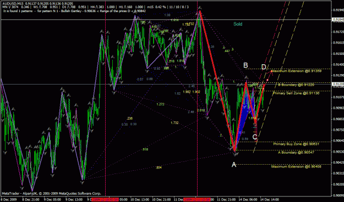This screenshot has width=344, height=202.
Task: Select the green 'Sold' label
Action: click(x=238, y=24)
